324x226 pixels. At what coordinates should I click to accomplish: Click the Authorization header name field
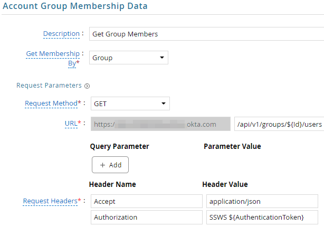(x=147, y=218)
